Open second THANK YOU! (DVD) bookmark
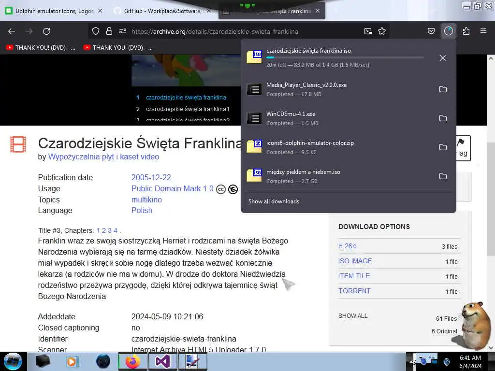The width and height of the screenshot is (495, 371). tap(118, 48)
